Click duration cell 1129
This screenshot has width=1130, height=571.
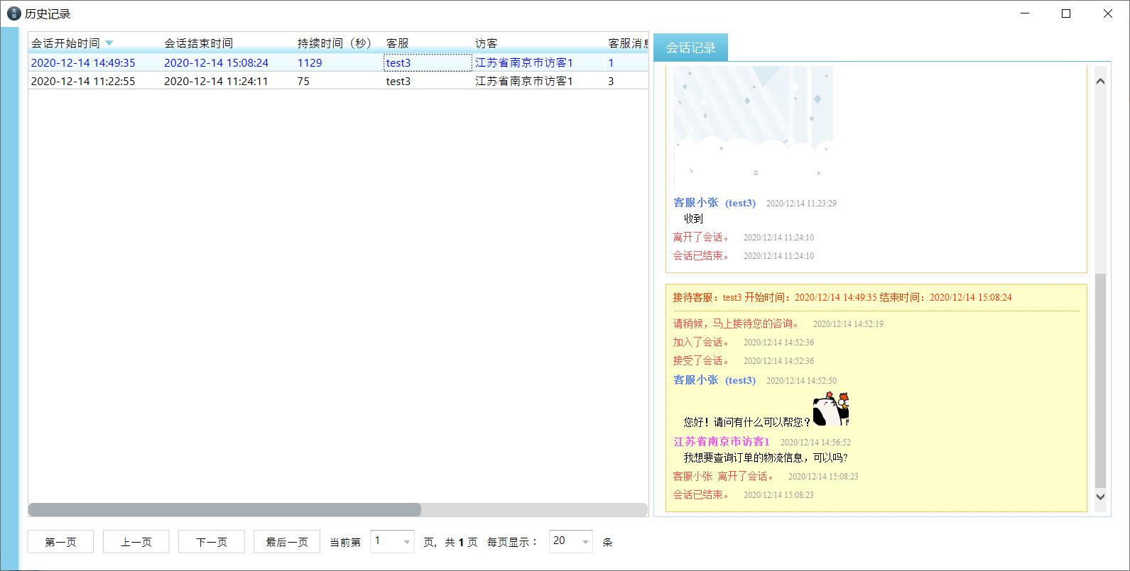[310, 62]
